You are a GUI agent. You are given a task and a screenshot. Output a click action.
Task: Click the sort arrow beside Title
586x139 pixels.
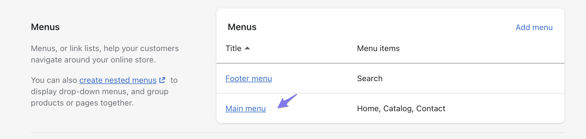coord(247,48)
